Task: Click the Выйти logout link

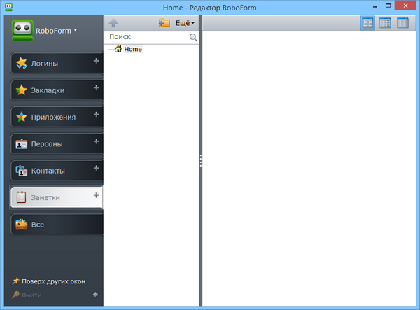Action: (27, 295)
